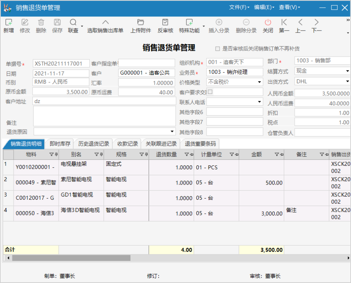Screen dimensions: 351x283
Task: Click the 删除 (Delete) trash icon
Action: pyautogui.click(x=41, y=22)
